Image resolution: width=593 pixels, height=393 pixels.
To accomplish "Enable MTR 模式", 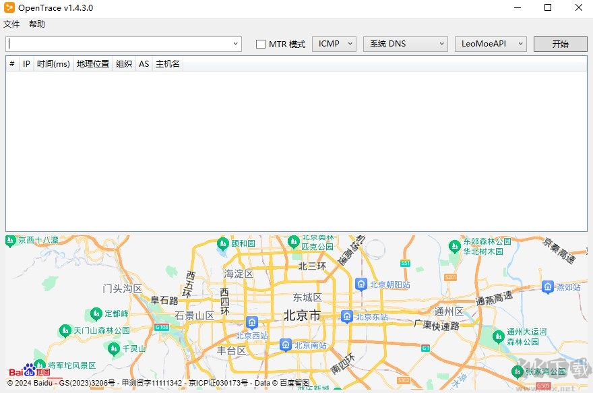I will [260, 43].
